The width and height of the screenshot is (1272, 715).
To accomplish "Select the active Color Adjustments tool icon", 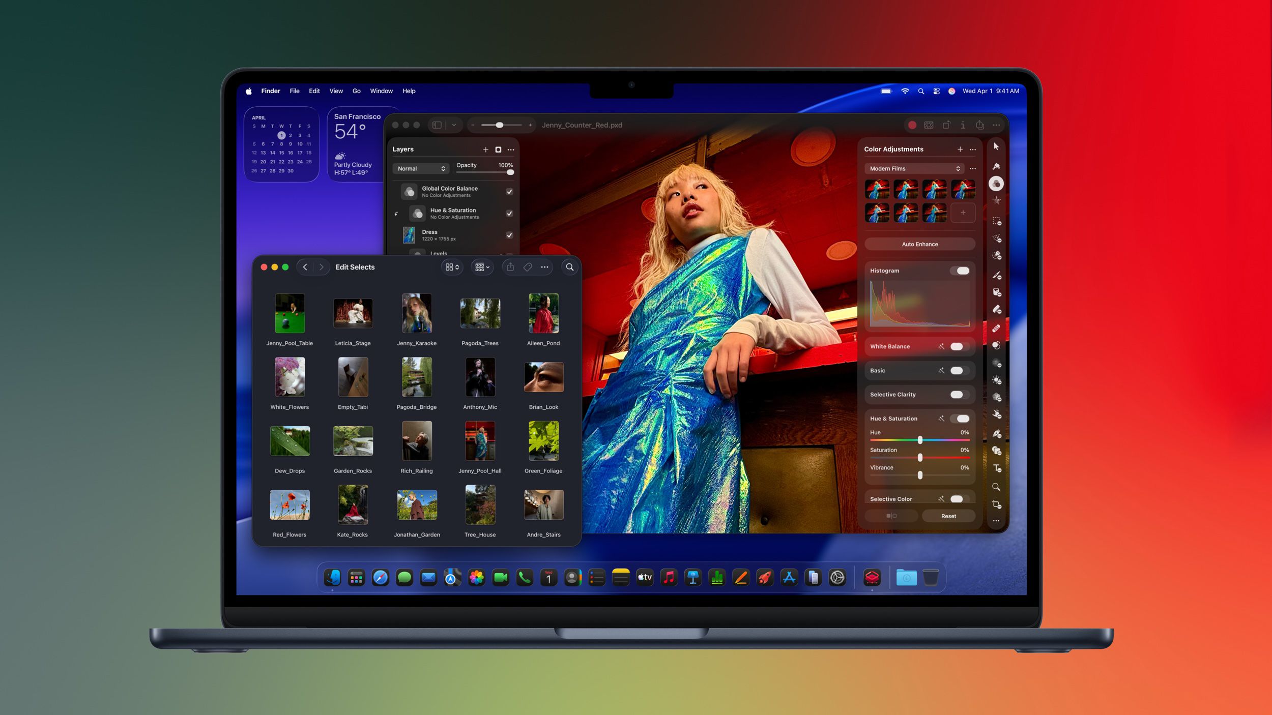I will pos(996,184).
